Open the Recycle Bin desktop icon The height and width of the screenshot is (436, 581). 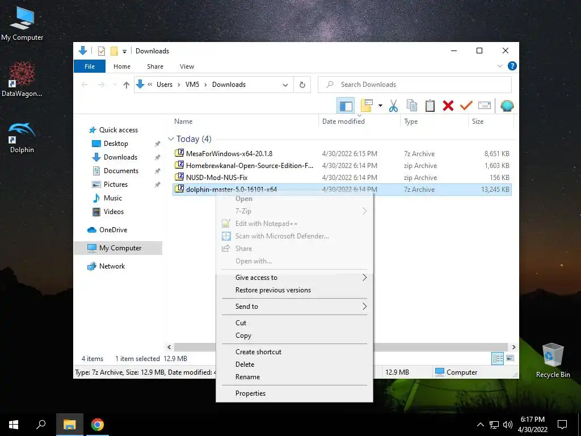point(553,360)
